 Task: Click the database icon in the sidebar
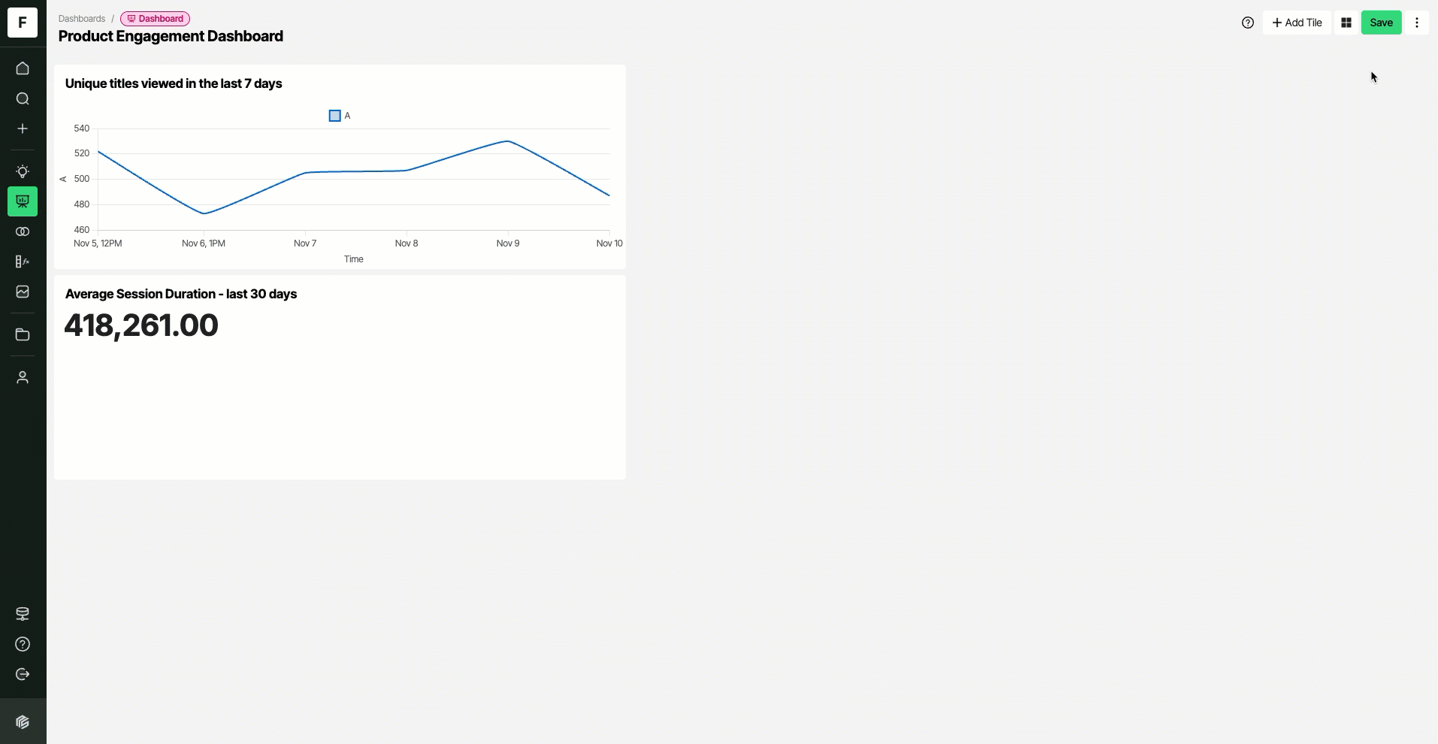[x=23, y=614]
